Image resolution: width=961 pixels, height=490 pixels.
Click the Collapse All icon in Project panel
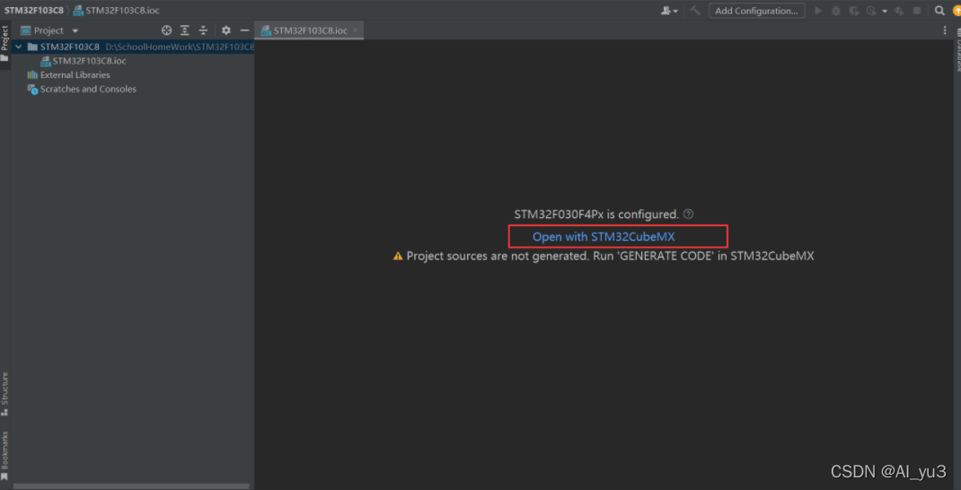pos(204,31)
